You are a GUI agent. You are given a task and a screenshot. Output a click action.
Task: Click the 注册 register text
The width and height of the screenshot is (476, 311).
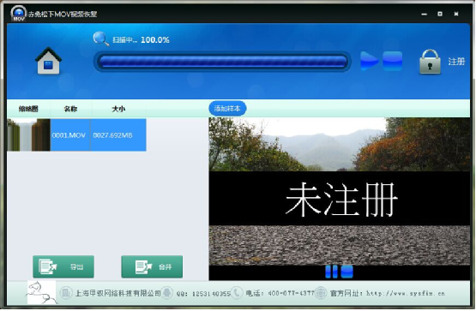pos(456,62)
